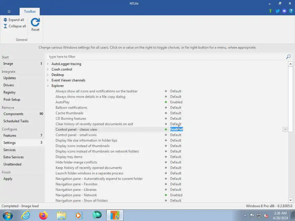Open the media player taskbar icon
This screenshot has height=221, width=295.
click(79, 215)
